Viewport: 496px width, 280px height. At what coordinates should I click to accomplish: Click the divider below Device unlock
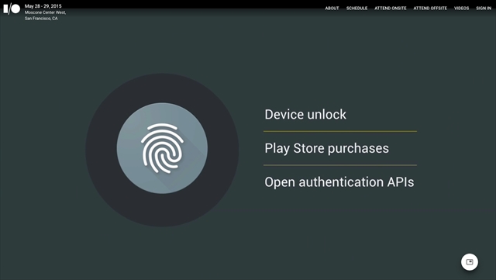(340, 131)
